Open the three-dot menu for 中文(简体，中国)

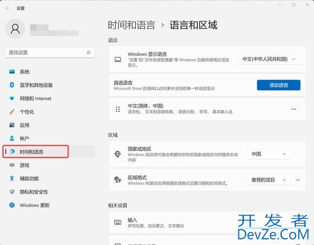pos(294,109)
